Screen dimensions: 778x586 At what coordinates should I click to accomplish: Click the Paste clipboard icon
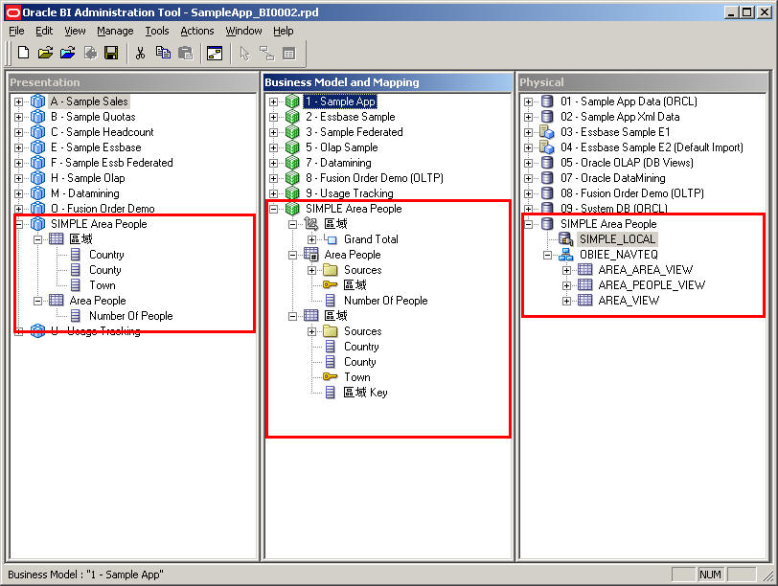click(185, 53)
